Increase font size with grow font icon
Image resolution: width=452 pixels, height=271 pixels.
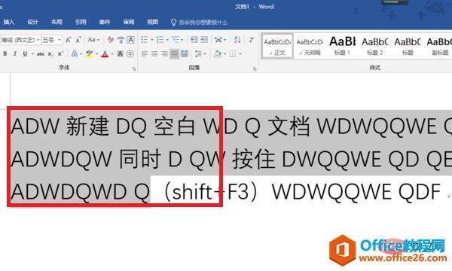coord(69,40)
